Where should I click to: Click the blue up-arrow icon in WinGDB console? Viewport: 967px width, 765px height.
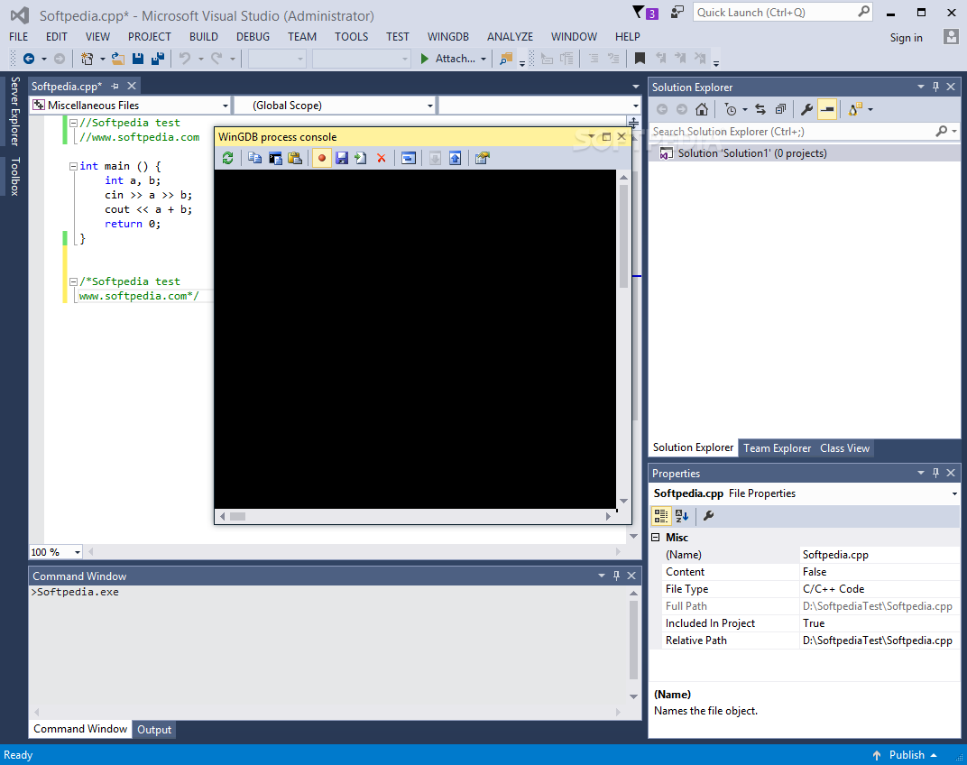[x=456, y=159]
